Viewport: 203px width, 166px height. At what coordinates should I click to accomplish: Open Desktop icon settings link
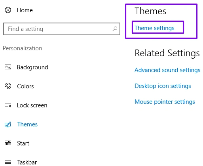tap(163, 86)
